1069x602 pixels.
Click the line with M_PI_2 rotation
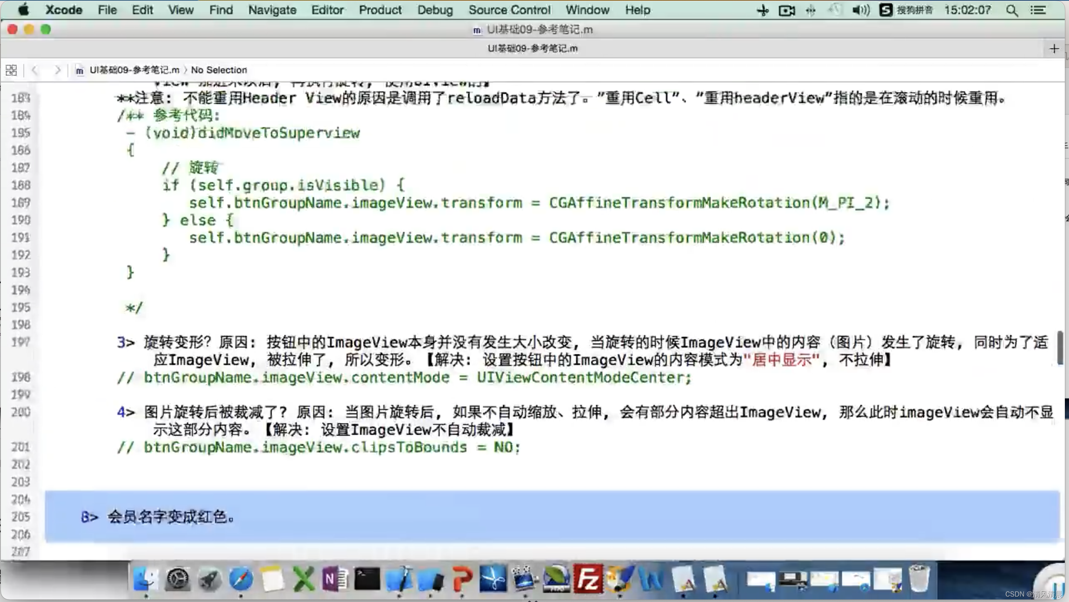pos(539,203)
